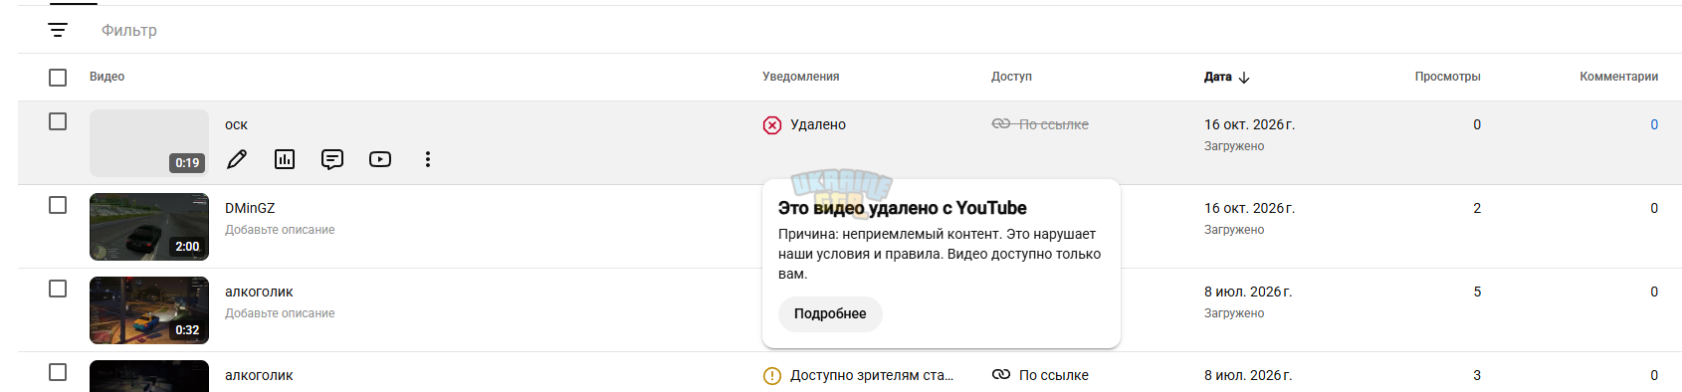
Task: Click the 16 окт. 2026 г. date beside DMinGZ
Action: [1249, 208]
